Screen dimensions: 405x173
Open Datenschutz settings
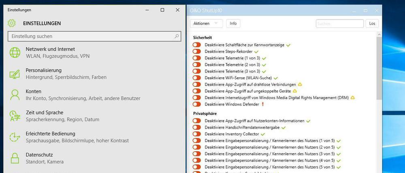tap(94, 158)
